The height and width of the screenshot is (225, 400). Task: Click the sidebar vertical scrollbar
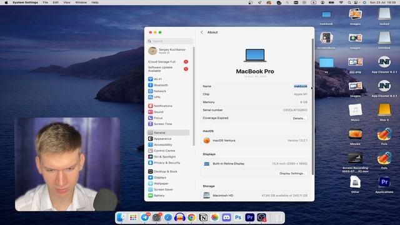click(x=194, y=96)
